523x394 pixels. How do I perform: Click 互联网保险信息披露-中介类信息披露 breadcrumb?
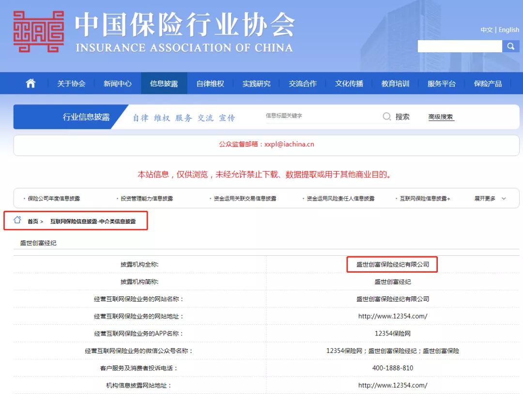point(92,221)
